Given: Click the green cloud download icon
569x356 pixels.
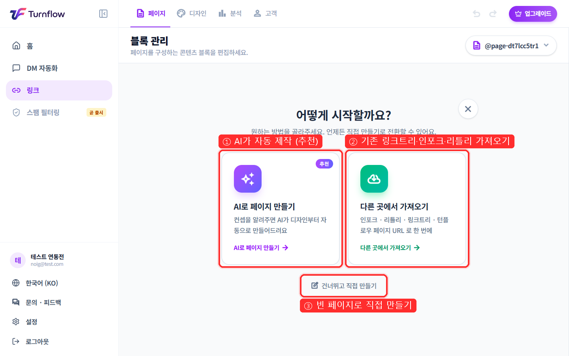Looking at the screenshot, I should 374,179.
